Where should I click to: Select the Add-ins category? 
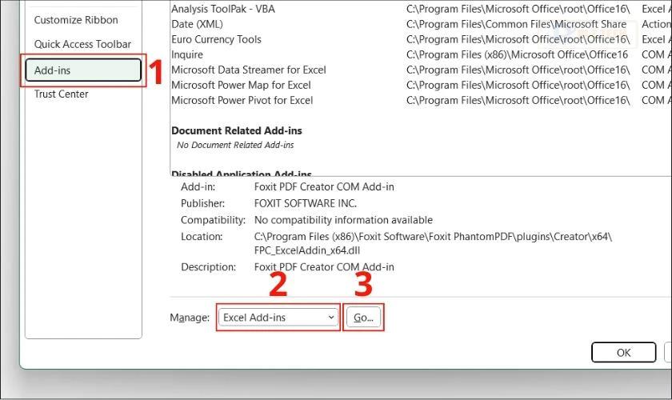coord(83,70)
